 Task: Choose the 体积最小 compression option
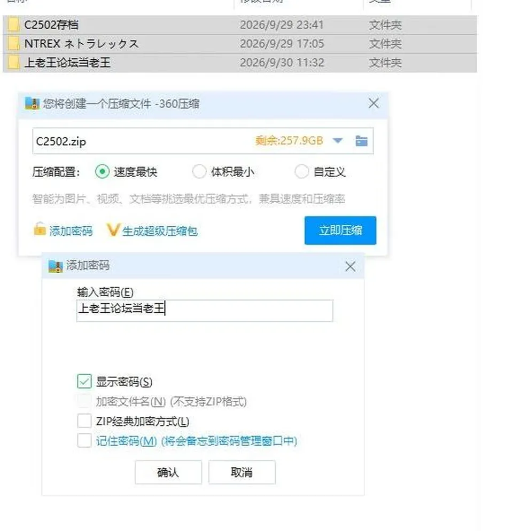click(199, 171)
